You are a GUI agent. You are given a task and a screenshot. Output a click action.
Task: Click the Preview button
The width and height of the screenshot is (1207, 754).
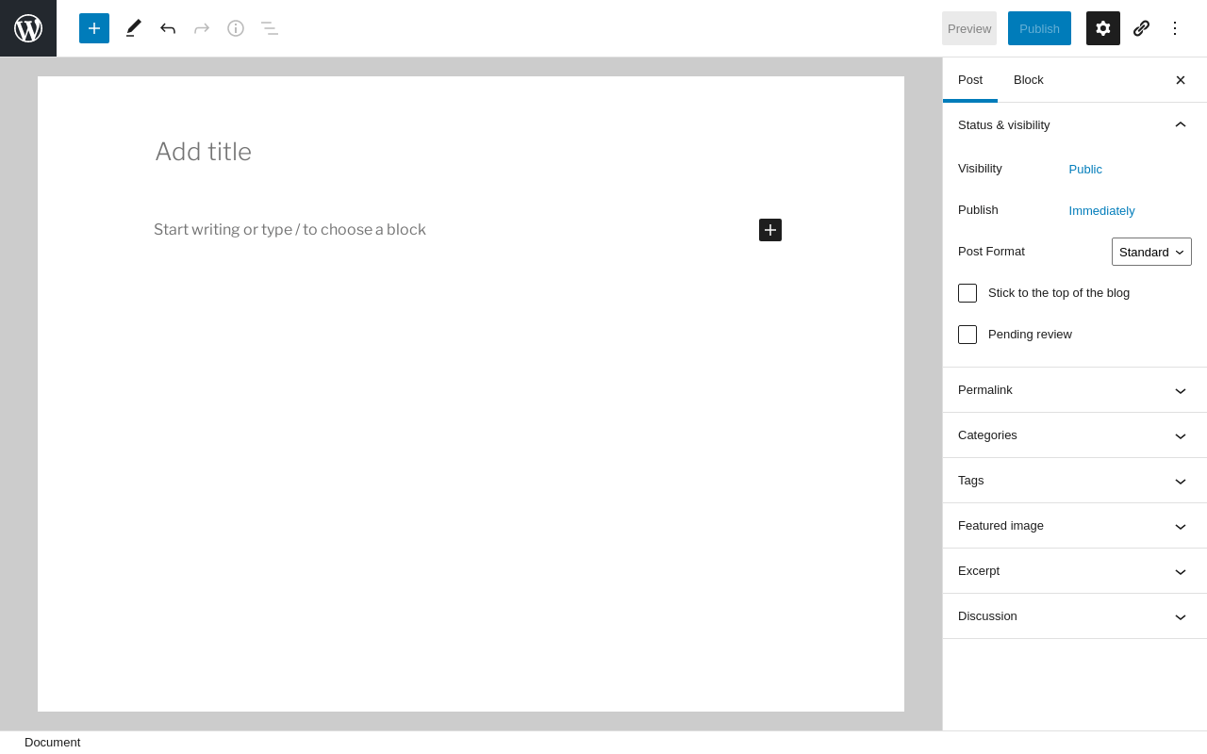pos(969,28)
